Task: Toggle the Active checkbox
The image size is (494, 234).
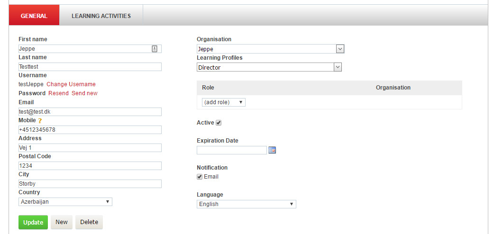Action: pos(219,123)
